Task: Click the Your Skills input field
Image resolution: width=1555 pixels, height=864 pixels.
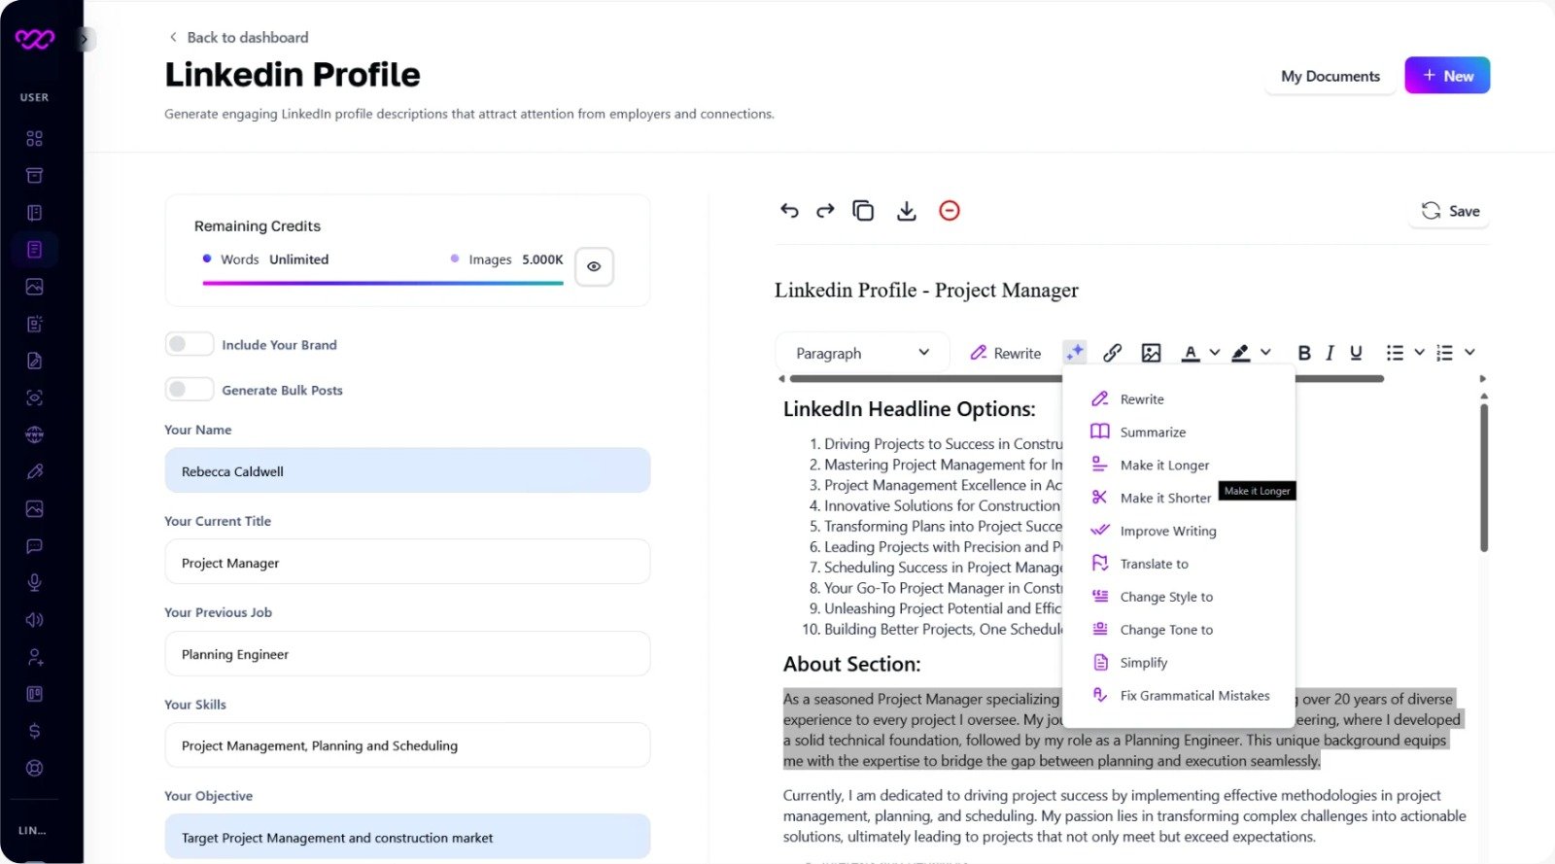Action: (x=407, y=745)
